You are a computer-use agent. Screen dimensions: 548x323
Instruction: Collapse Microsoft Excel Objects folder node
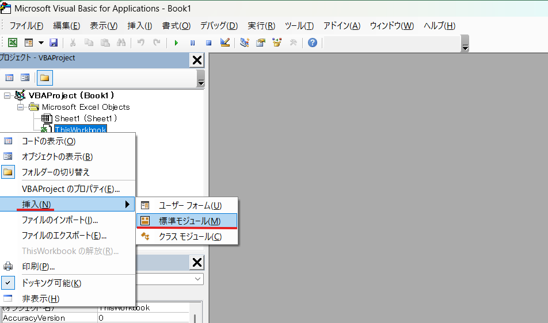coord(20,107)
